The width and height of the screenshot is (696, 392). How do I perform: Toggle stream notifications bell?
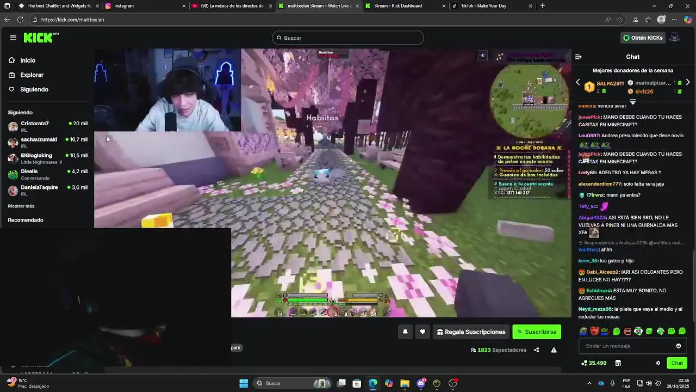tap(405, 332)
